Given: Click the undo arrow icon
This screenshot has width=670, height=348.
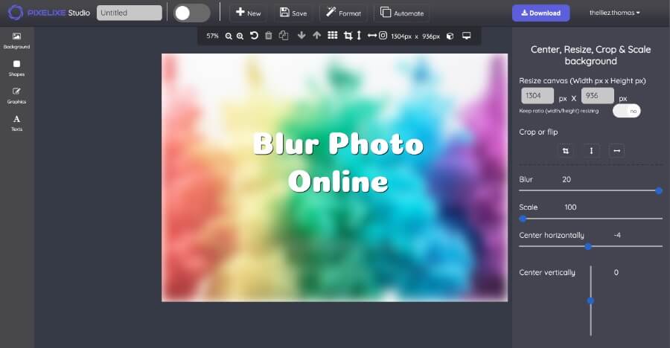Looking at the screenshot, I should (254, 36).
